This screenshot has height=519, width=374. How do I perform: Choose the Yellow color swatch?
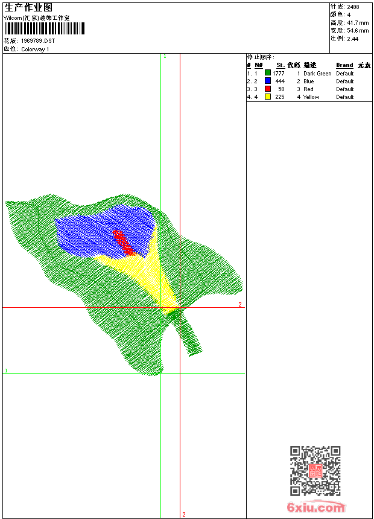(x=268, y=97)
